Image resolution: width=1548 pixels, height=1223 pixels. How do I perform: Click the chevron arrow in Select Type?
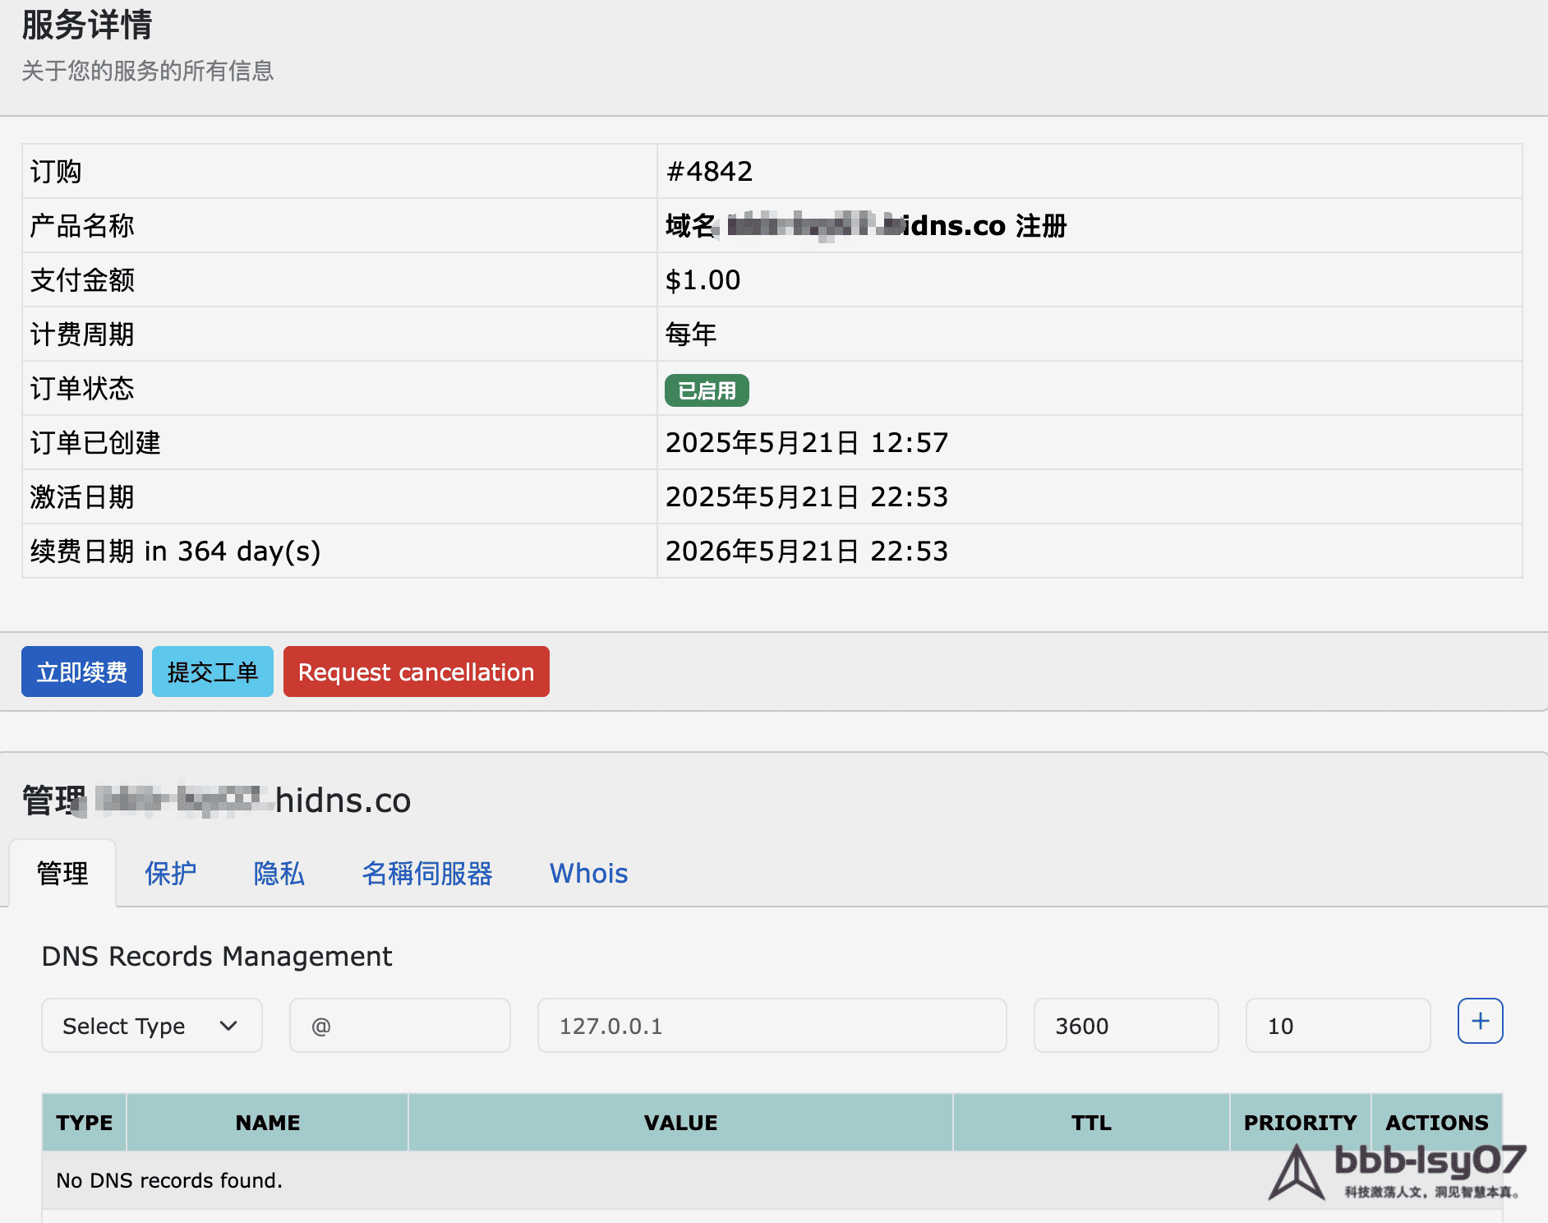point(228,1026)
